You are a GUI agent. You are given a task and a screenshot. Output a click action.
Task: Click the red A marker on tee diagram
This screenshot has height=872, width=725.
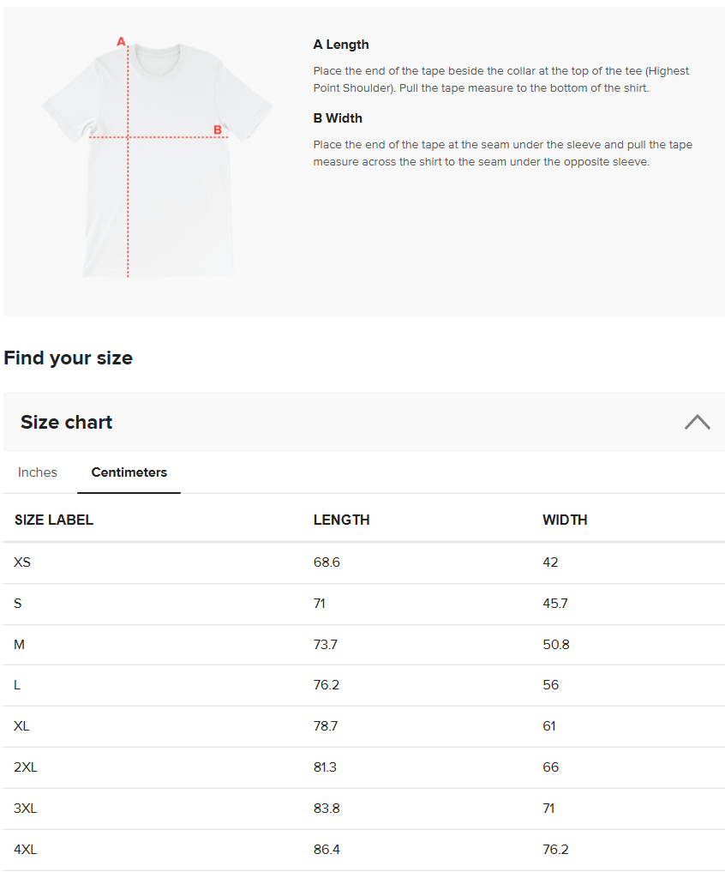tap(121, 41)
